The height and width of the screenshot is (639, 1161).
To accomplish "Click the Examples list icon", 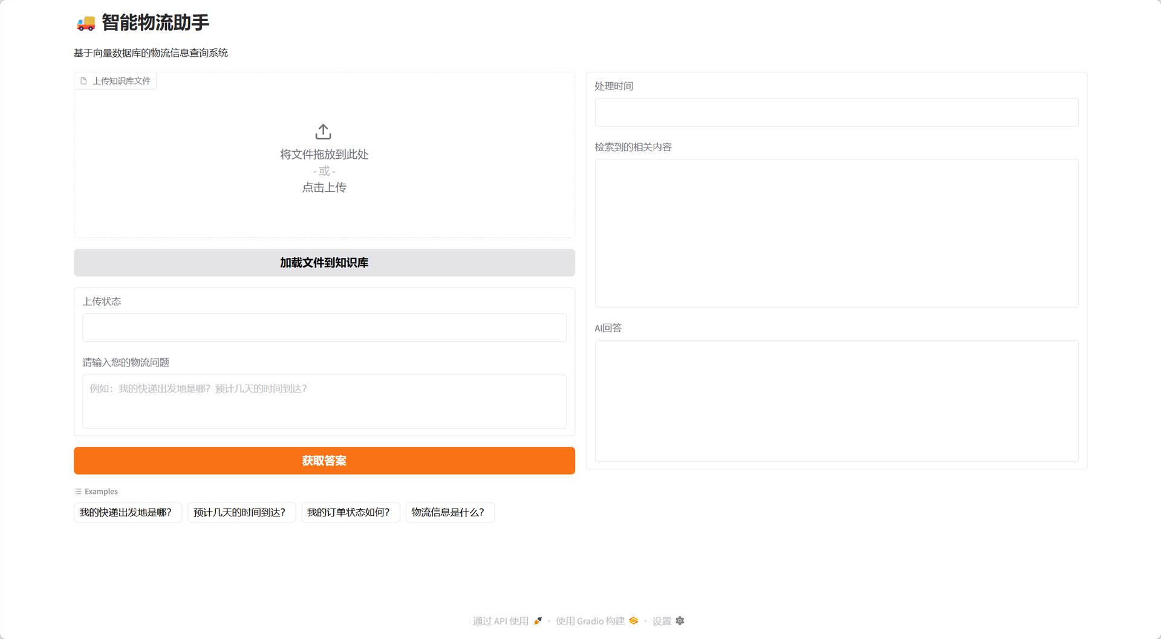I will [x=78, y=492].
